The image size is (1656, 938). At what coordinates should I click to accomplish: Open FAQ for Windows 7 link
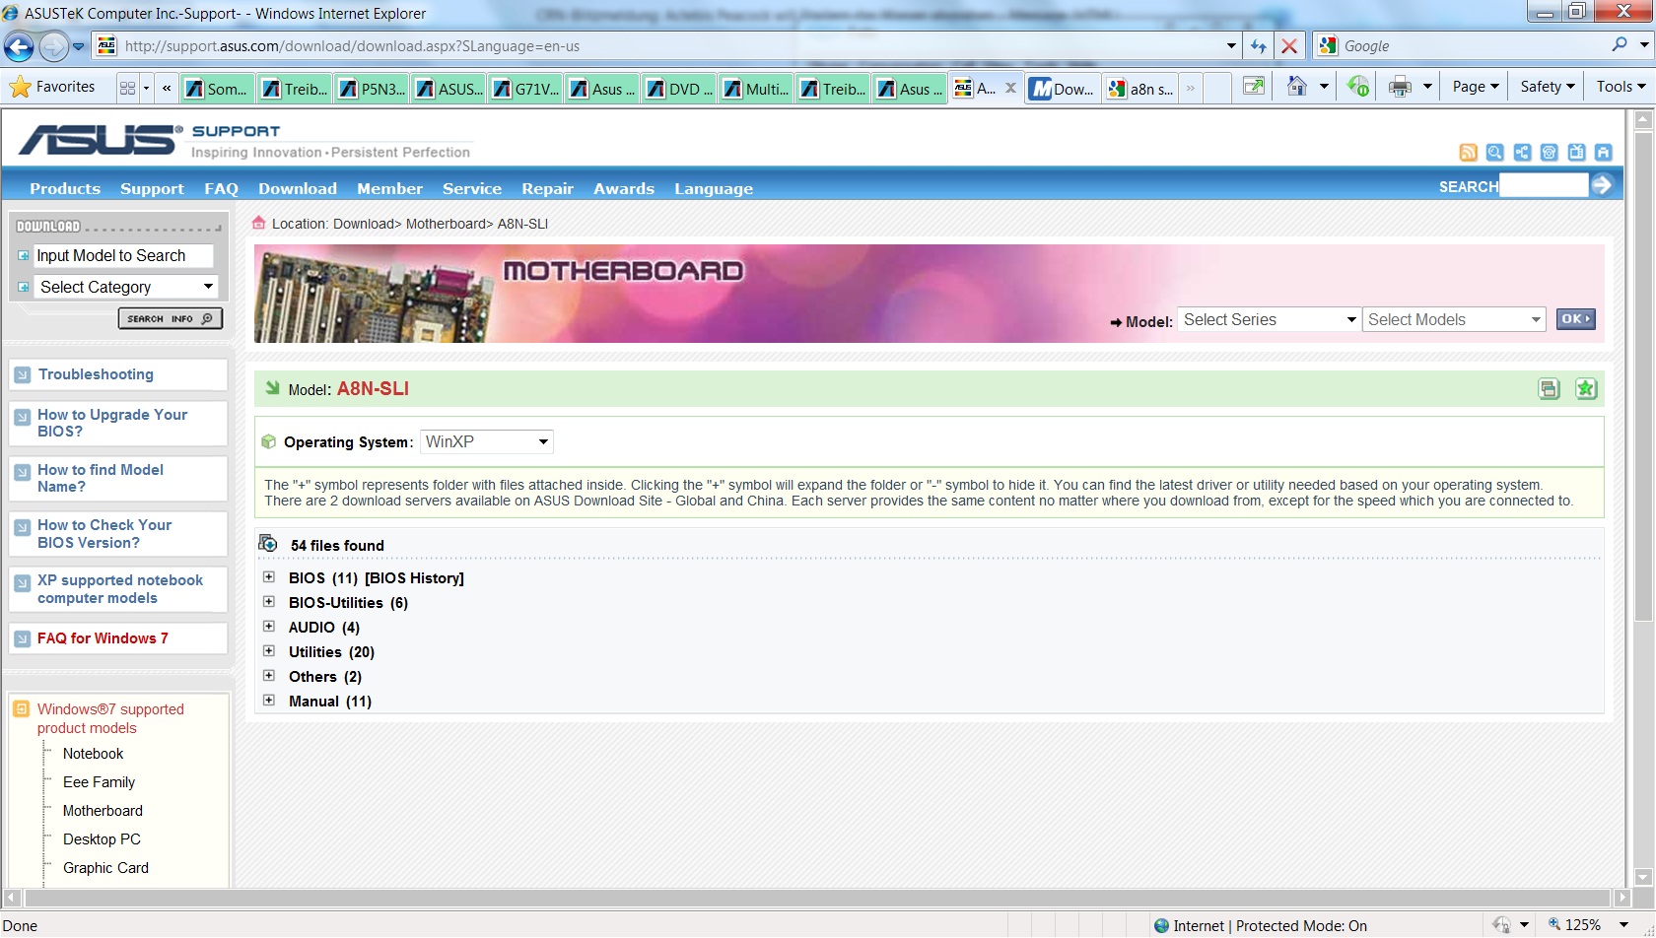click(103, 638)
